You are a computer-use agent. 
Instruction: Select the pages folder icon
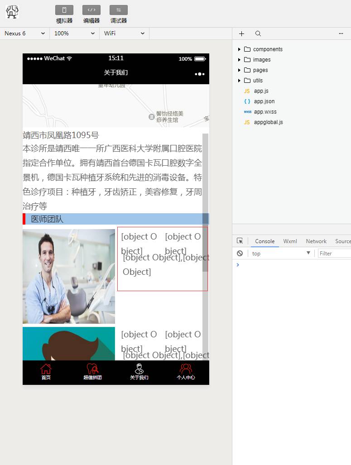pyautogui.click(x=247, y=70)
